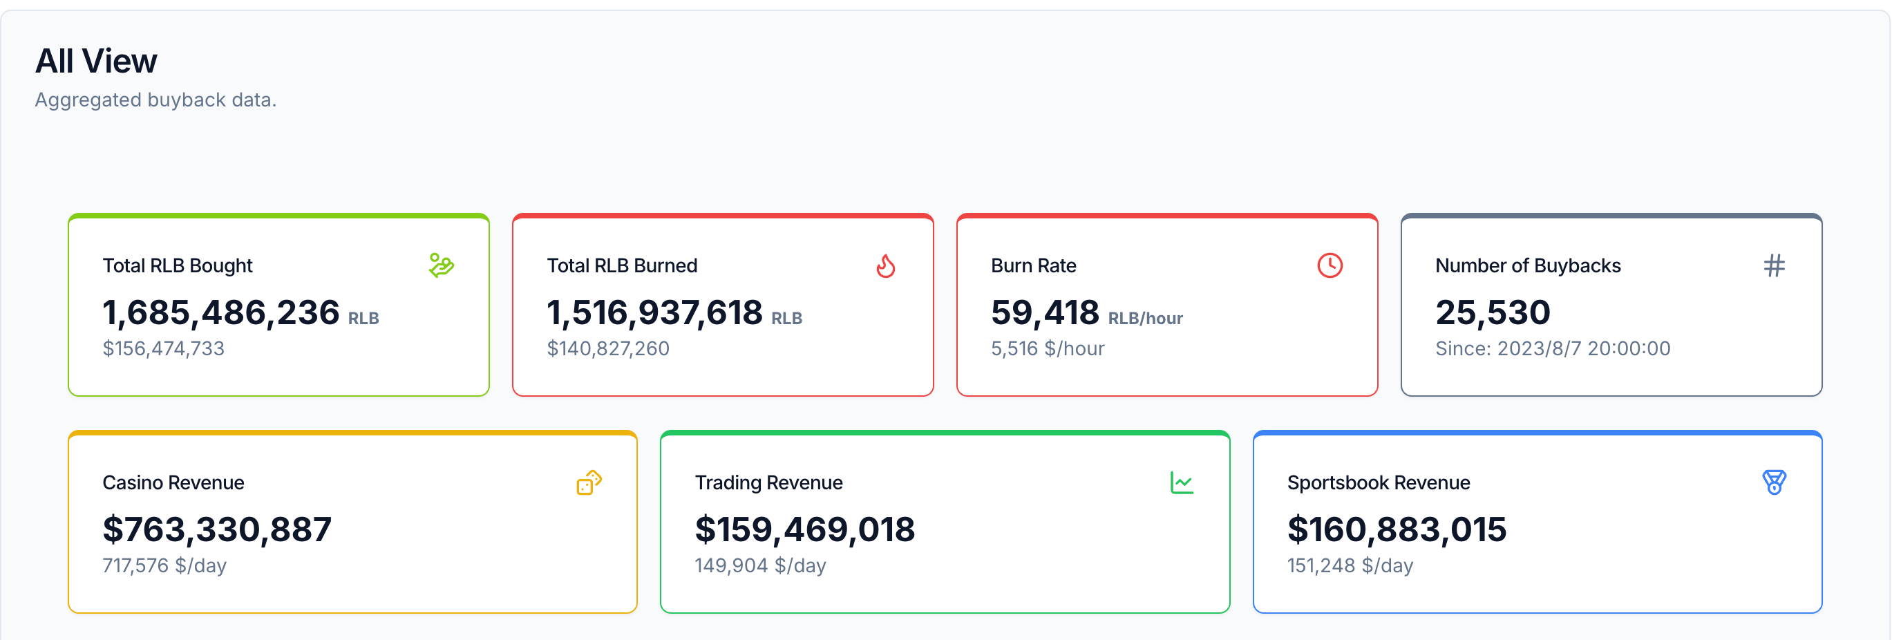Click the flame icon on Total RLB Burned
1892x640 pixels.
(x=886, y=265)
